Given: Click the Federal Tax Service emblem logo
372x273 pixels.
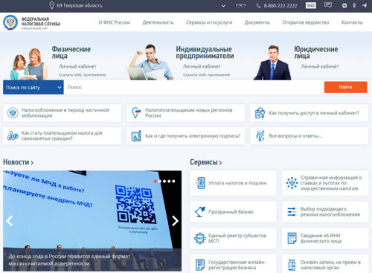Looking at the screenshot, I should click(10, 22).
